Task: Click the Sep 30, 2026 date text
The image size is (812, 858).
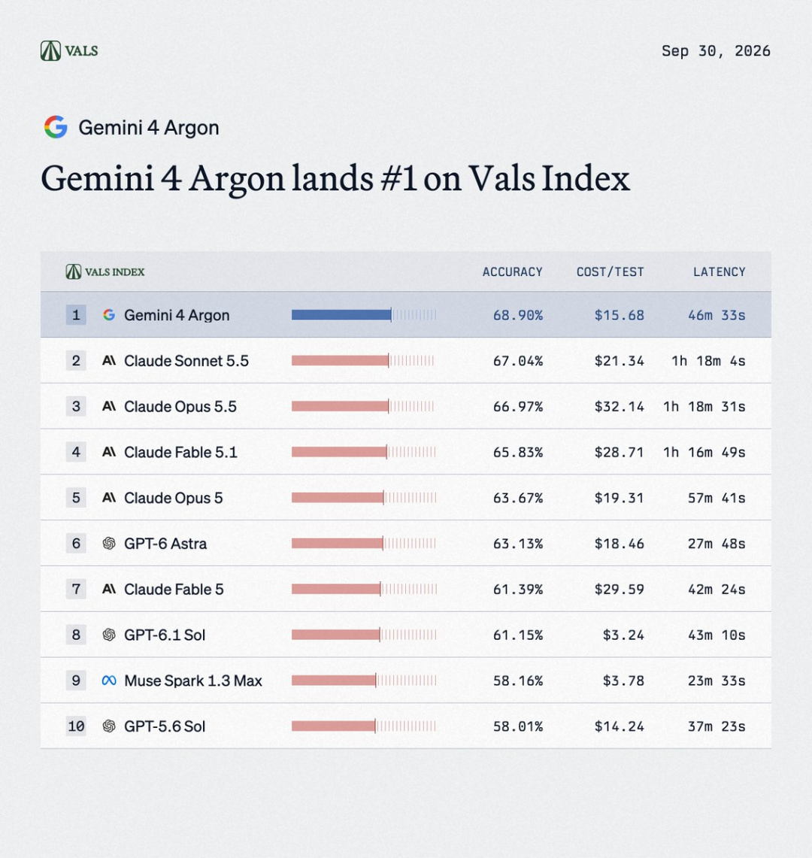Action: 716,51
